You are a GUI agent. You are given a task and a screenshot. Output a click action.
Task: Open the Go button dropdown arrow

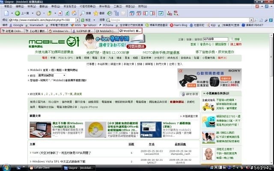tap(94, 20)
